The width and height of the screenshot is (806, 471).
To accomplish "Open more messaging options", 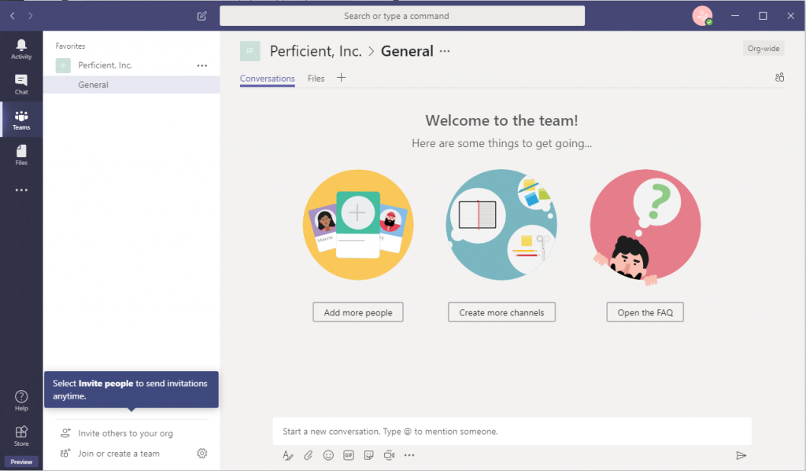I will [409, 455].
